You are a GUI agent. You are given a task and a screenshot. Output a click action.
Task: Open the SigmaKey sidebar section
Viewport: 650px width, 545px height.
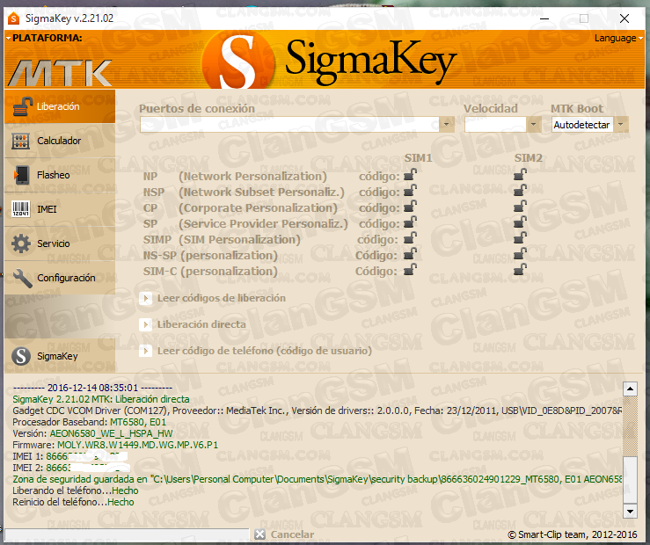60,356
